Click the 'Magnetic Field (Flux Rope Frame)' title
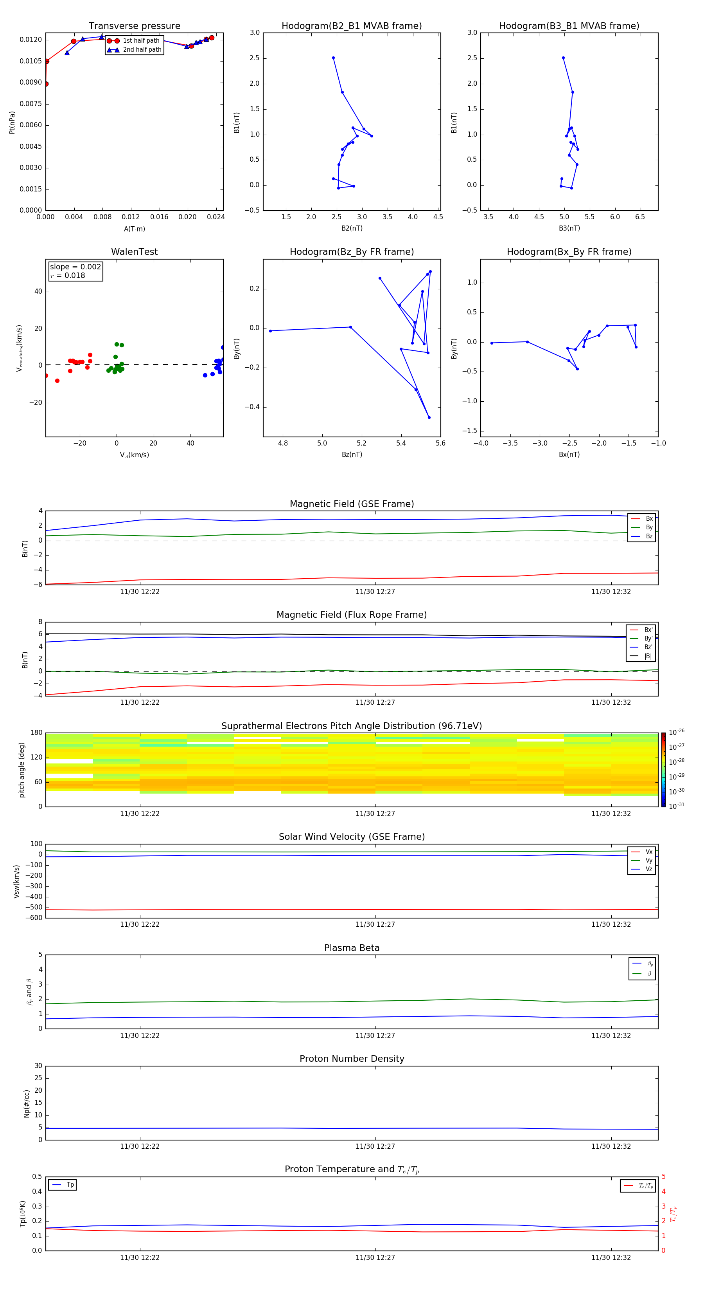Screen dimensions: 704x1292 point(352,615)
